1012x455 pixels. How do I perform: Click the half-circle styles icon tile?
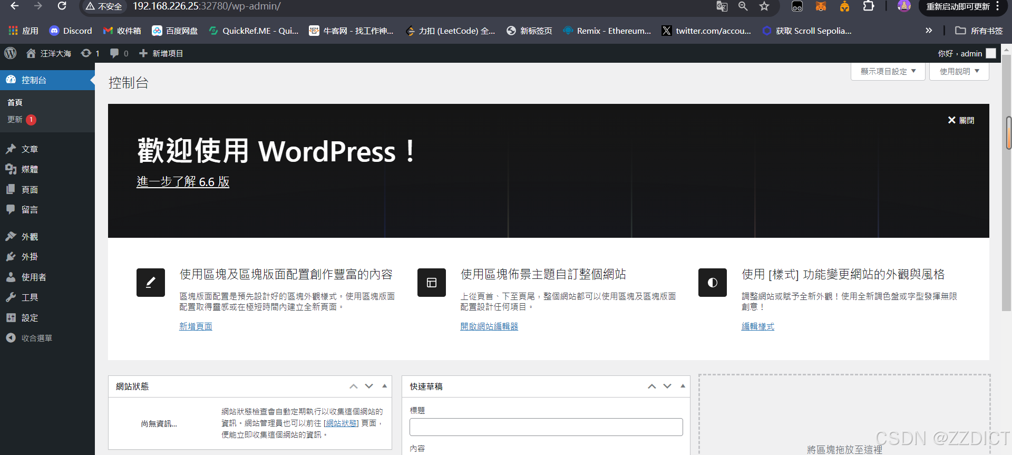pyautogui.click(x=713, y=283)
